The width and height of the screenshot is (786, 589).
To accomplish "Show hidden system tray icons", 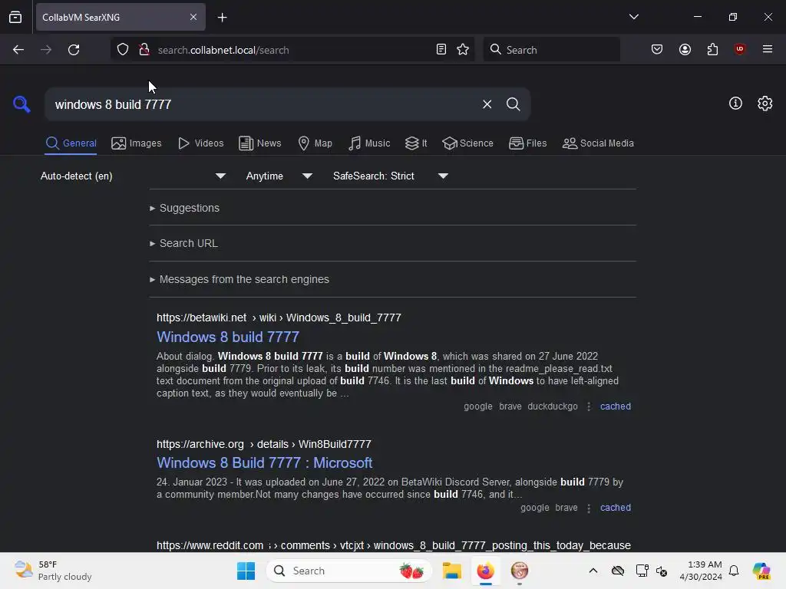I will 593,571.
